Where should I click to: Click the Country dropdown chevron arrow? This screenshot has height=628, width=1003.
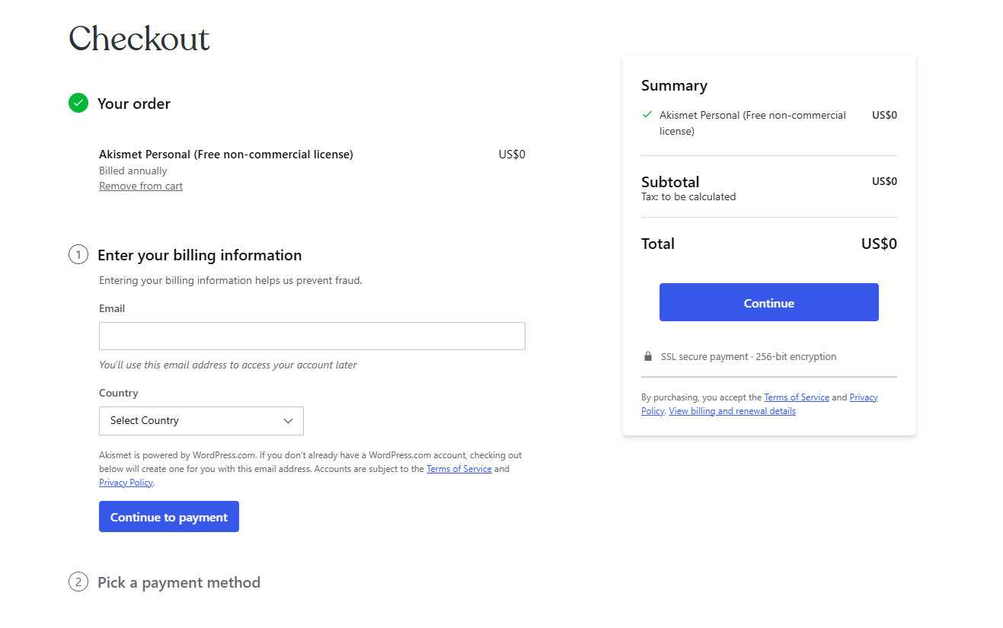pos(288,421)
